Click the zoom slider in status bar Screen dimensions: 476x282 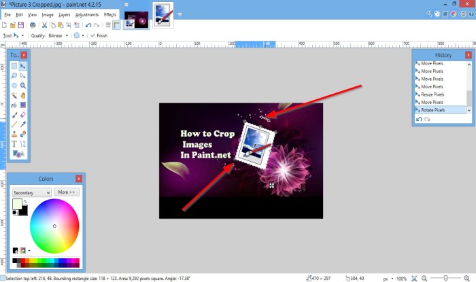point(445,279)
